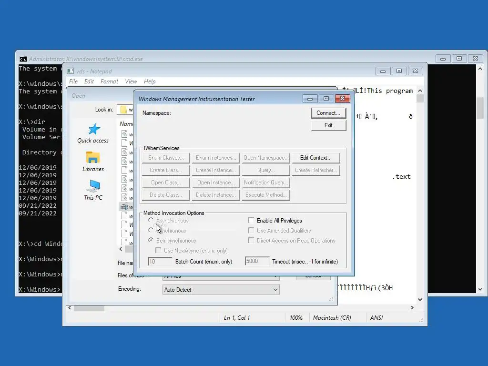This screenshot has height=366, width=488.
Task: Close the WMI Tester window
Action: point(342,99)
